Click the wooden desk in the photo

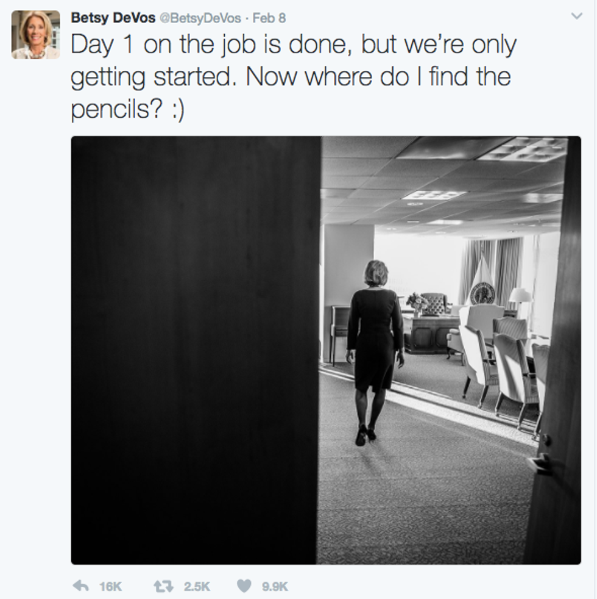click(431, 332)
